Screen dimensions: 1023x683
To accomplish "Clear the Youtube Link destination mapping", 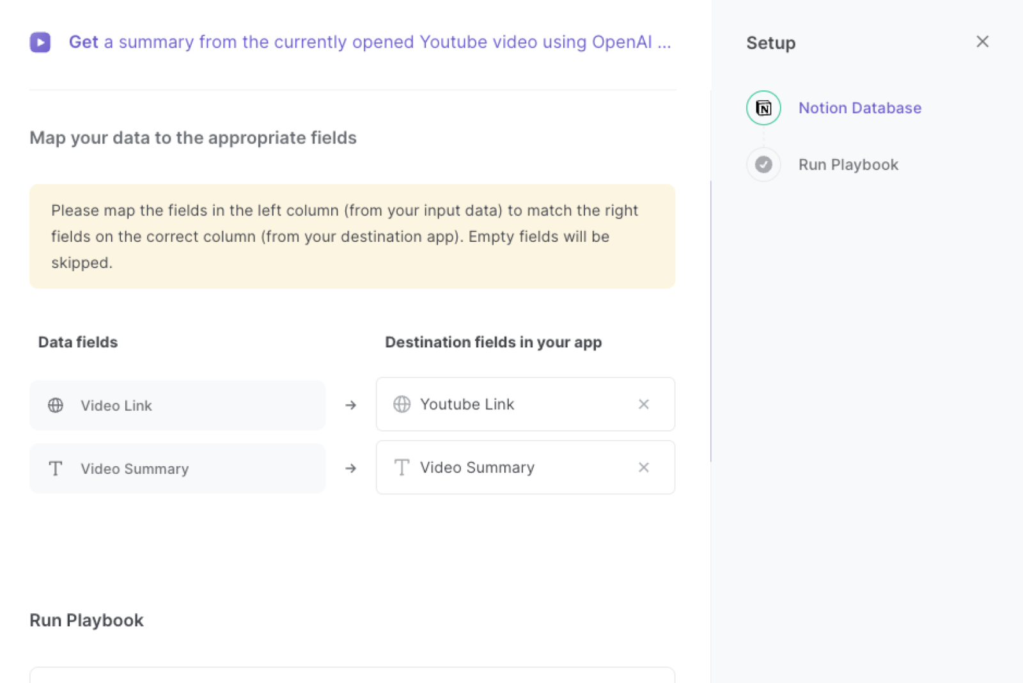I will click(x=643, y=404).
